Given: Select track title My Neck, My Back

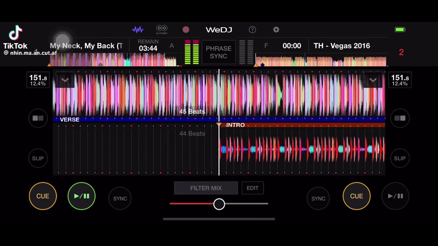Looking at the screenshot, I should tap(86, 46).
